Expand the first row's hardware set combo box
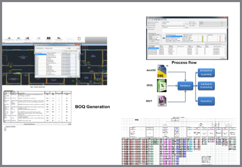The width and height of the screenshot is (242, 167). tap(69, 54)
